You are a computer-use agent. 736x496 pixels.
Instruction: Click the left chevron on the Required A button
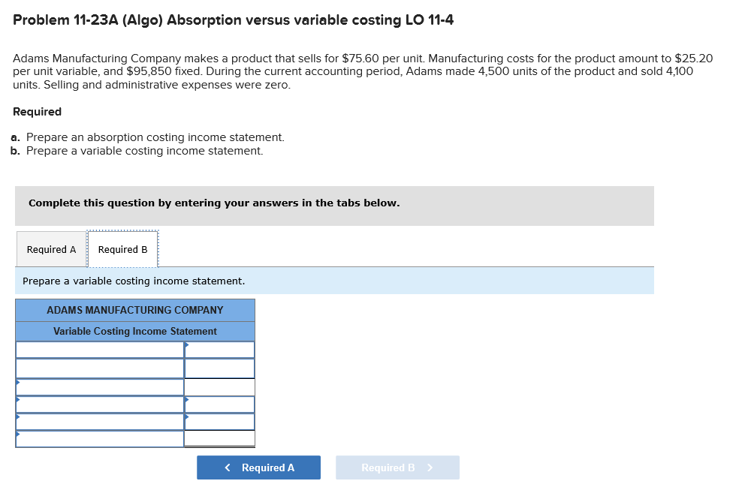click(x=228, y=467)
